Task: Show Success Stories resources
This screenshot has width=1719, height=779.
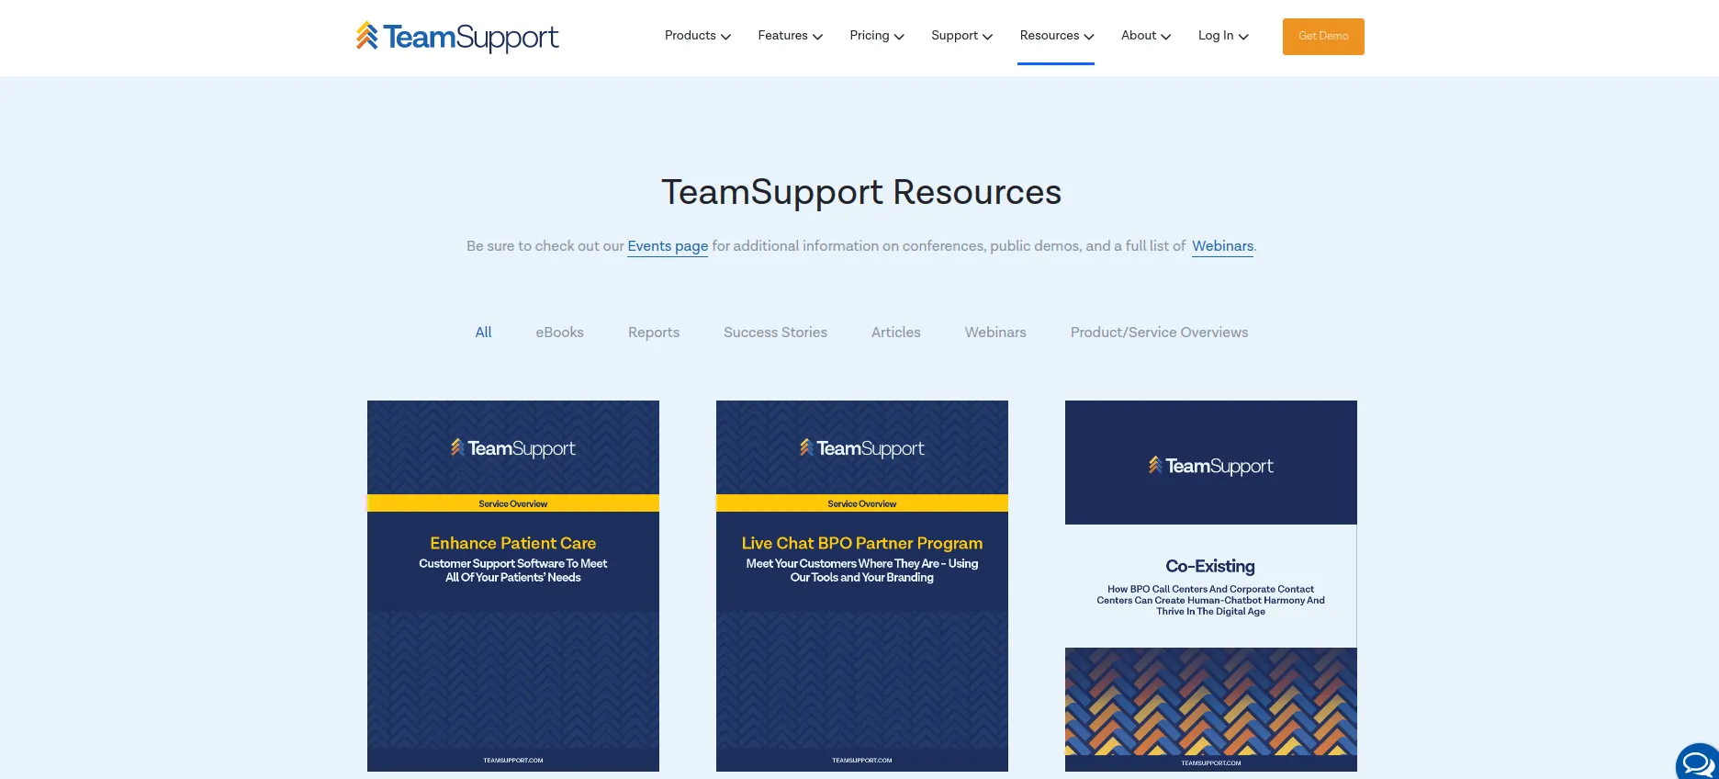Action: [x=775, y=333]
